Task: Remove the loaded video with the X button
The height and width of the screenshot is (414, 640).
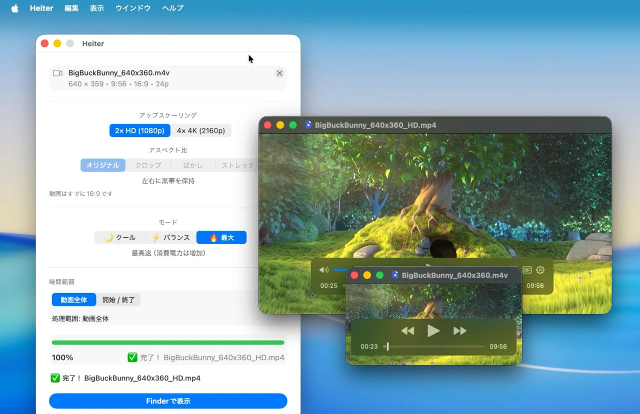Action: click(279, 73)
